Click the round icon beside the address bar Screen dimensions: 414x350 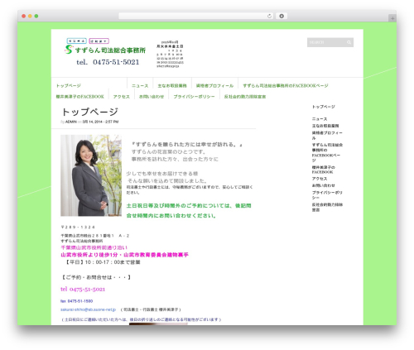pos(282,16)
